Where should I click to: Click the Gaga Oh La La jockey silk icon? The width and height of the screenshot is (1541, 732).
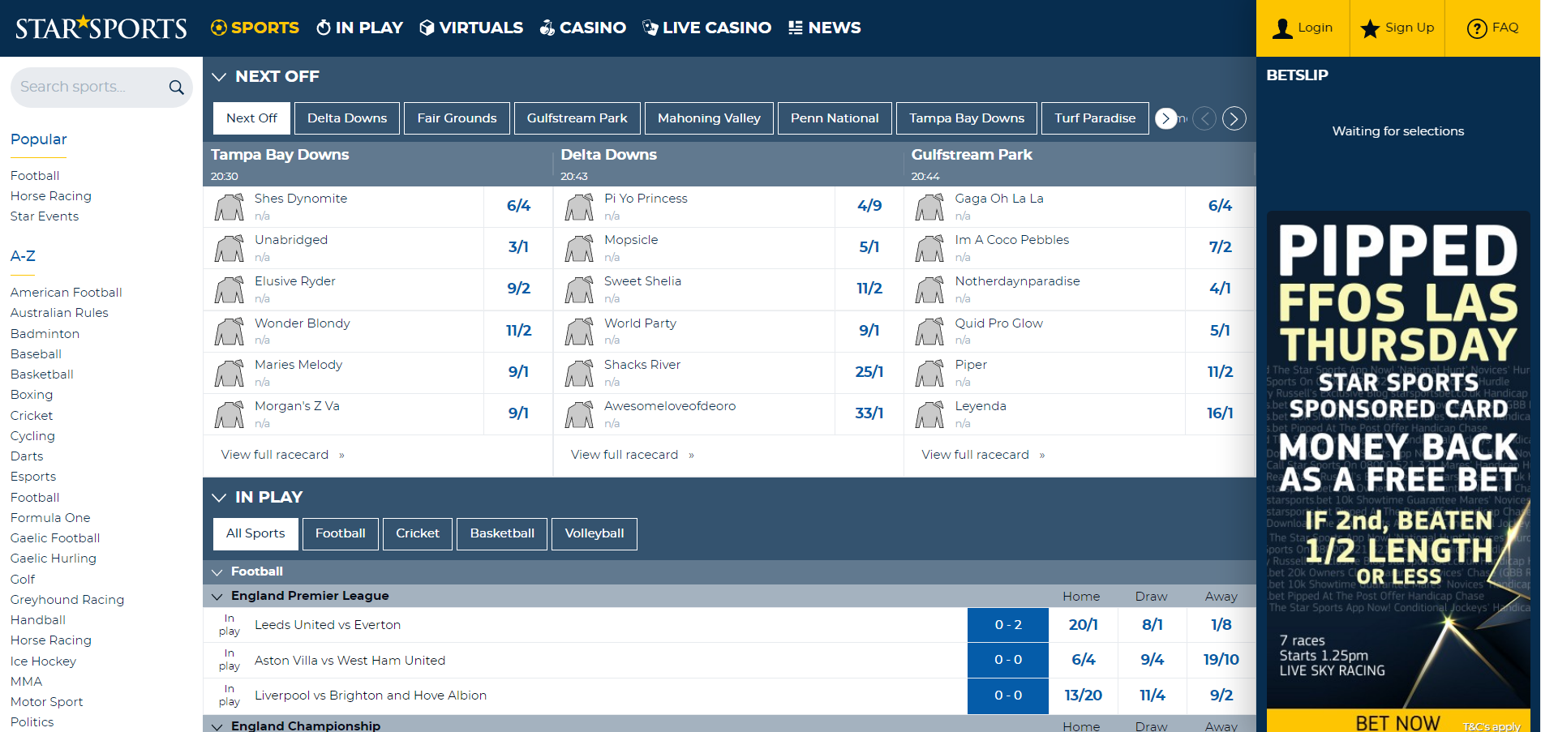coord(929,207)
